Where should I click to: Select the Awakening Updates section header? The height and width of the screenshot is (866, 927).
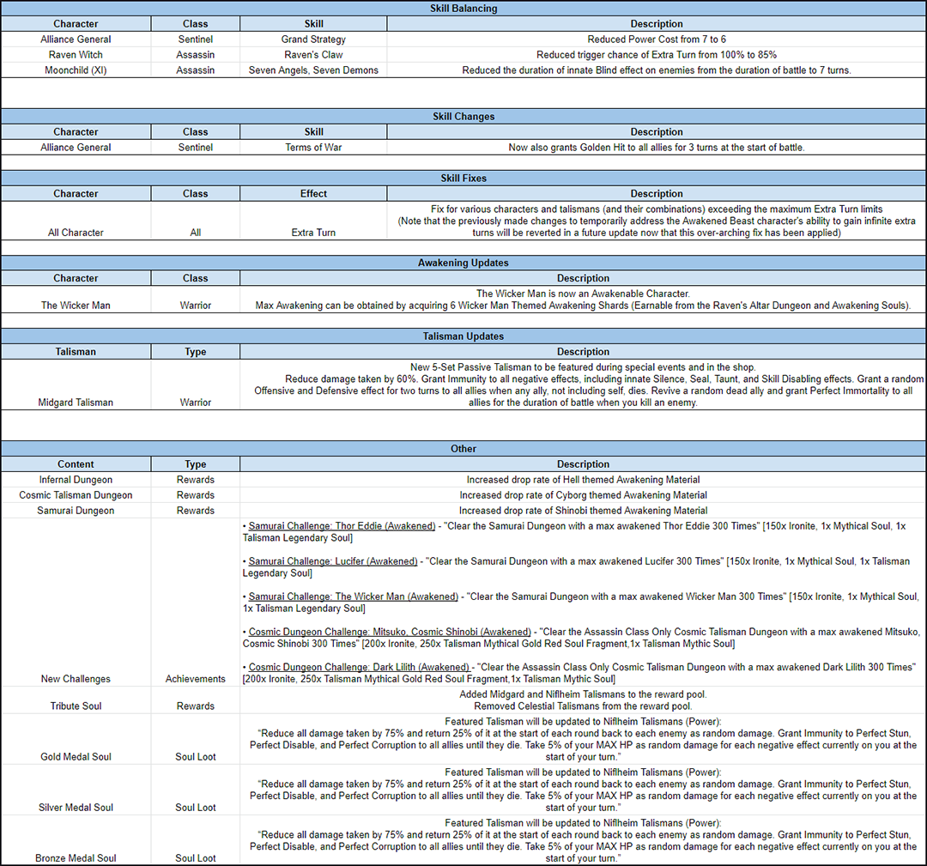point(463,263)
